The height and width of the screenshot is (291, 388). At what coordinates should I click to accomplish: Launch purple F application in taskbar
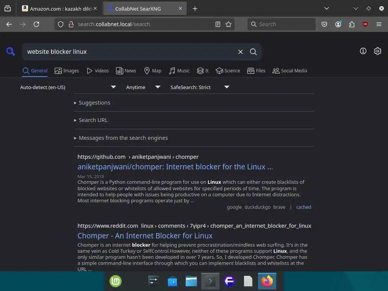coord(229,282)
